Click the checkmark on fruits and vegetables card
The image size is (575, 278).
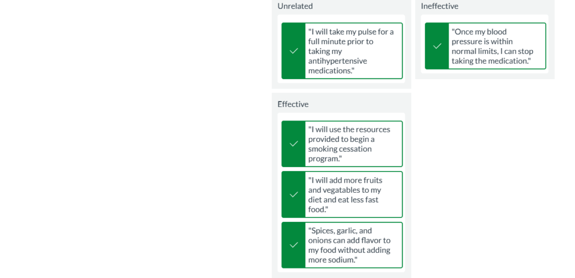click(293, 194)
